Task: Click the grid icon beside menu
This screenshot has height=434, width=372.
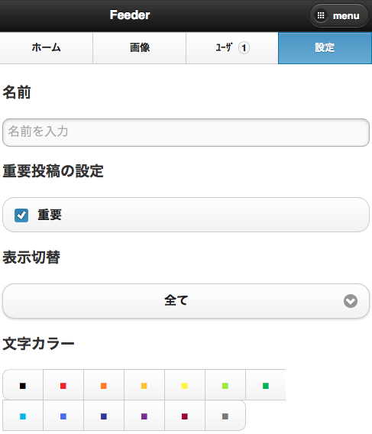Action: point(321,15)
